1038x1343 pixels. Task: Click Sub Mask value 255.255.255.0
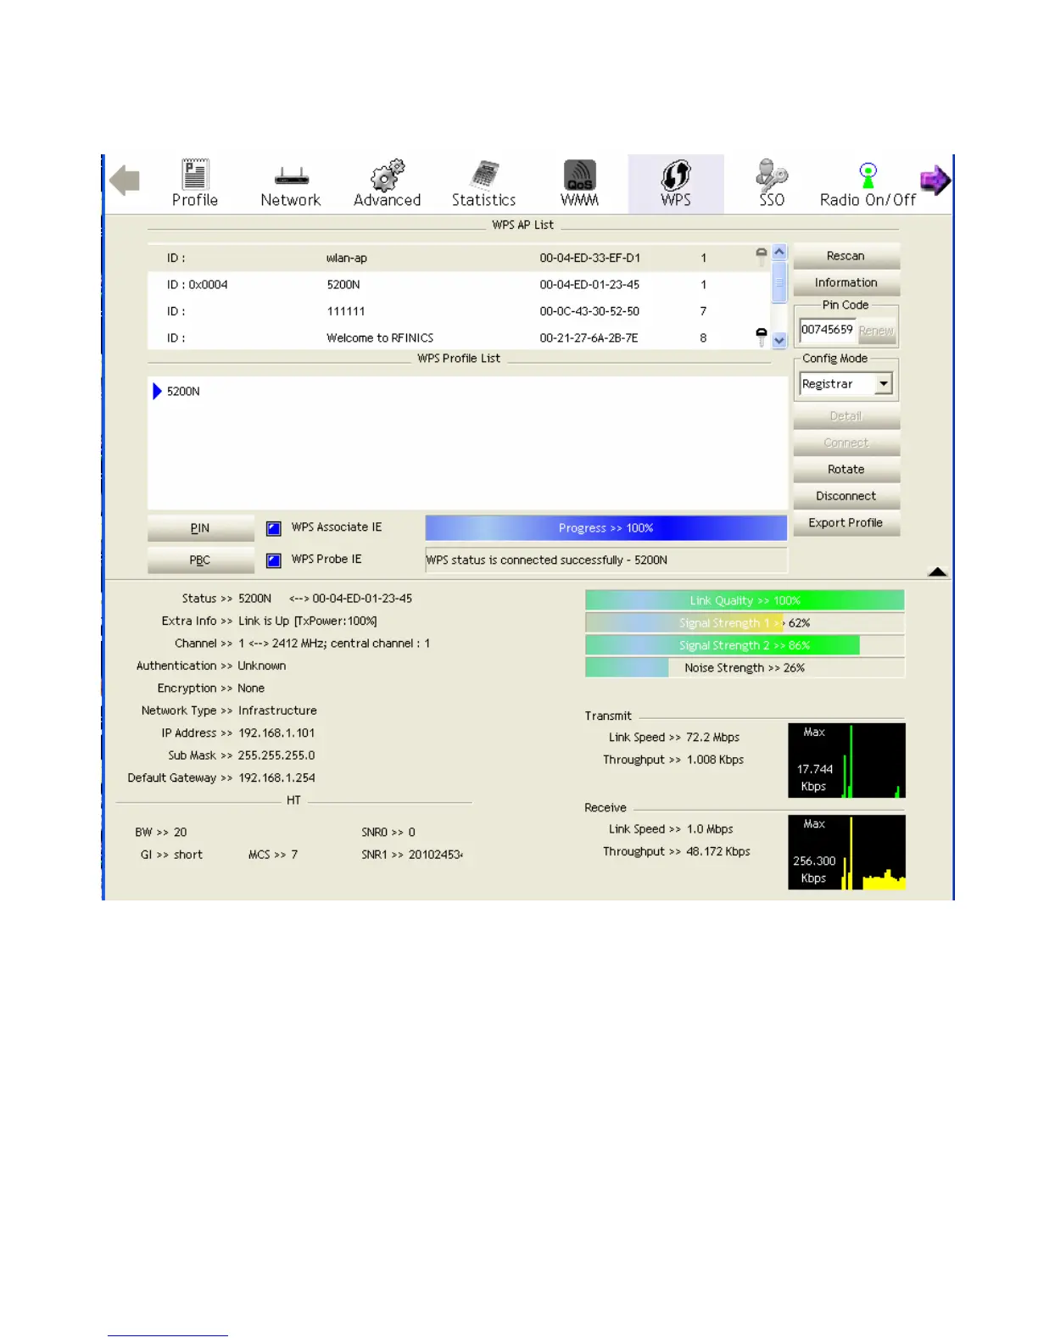point(276,755)
